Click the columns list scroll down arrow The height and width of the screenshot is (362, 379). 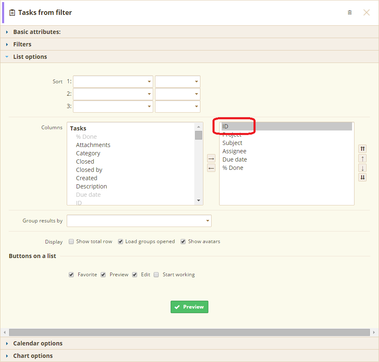tap(198, 200)
